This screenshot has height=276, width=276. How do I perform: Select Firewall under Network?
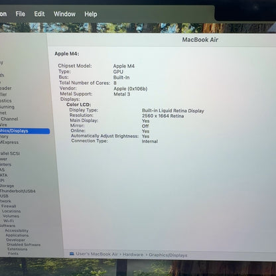tap(9, 206)
